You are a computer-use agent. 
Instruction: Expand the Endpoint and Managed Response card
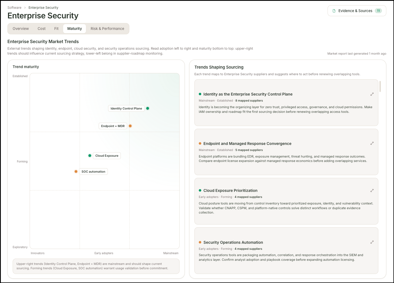[372, 143]
